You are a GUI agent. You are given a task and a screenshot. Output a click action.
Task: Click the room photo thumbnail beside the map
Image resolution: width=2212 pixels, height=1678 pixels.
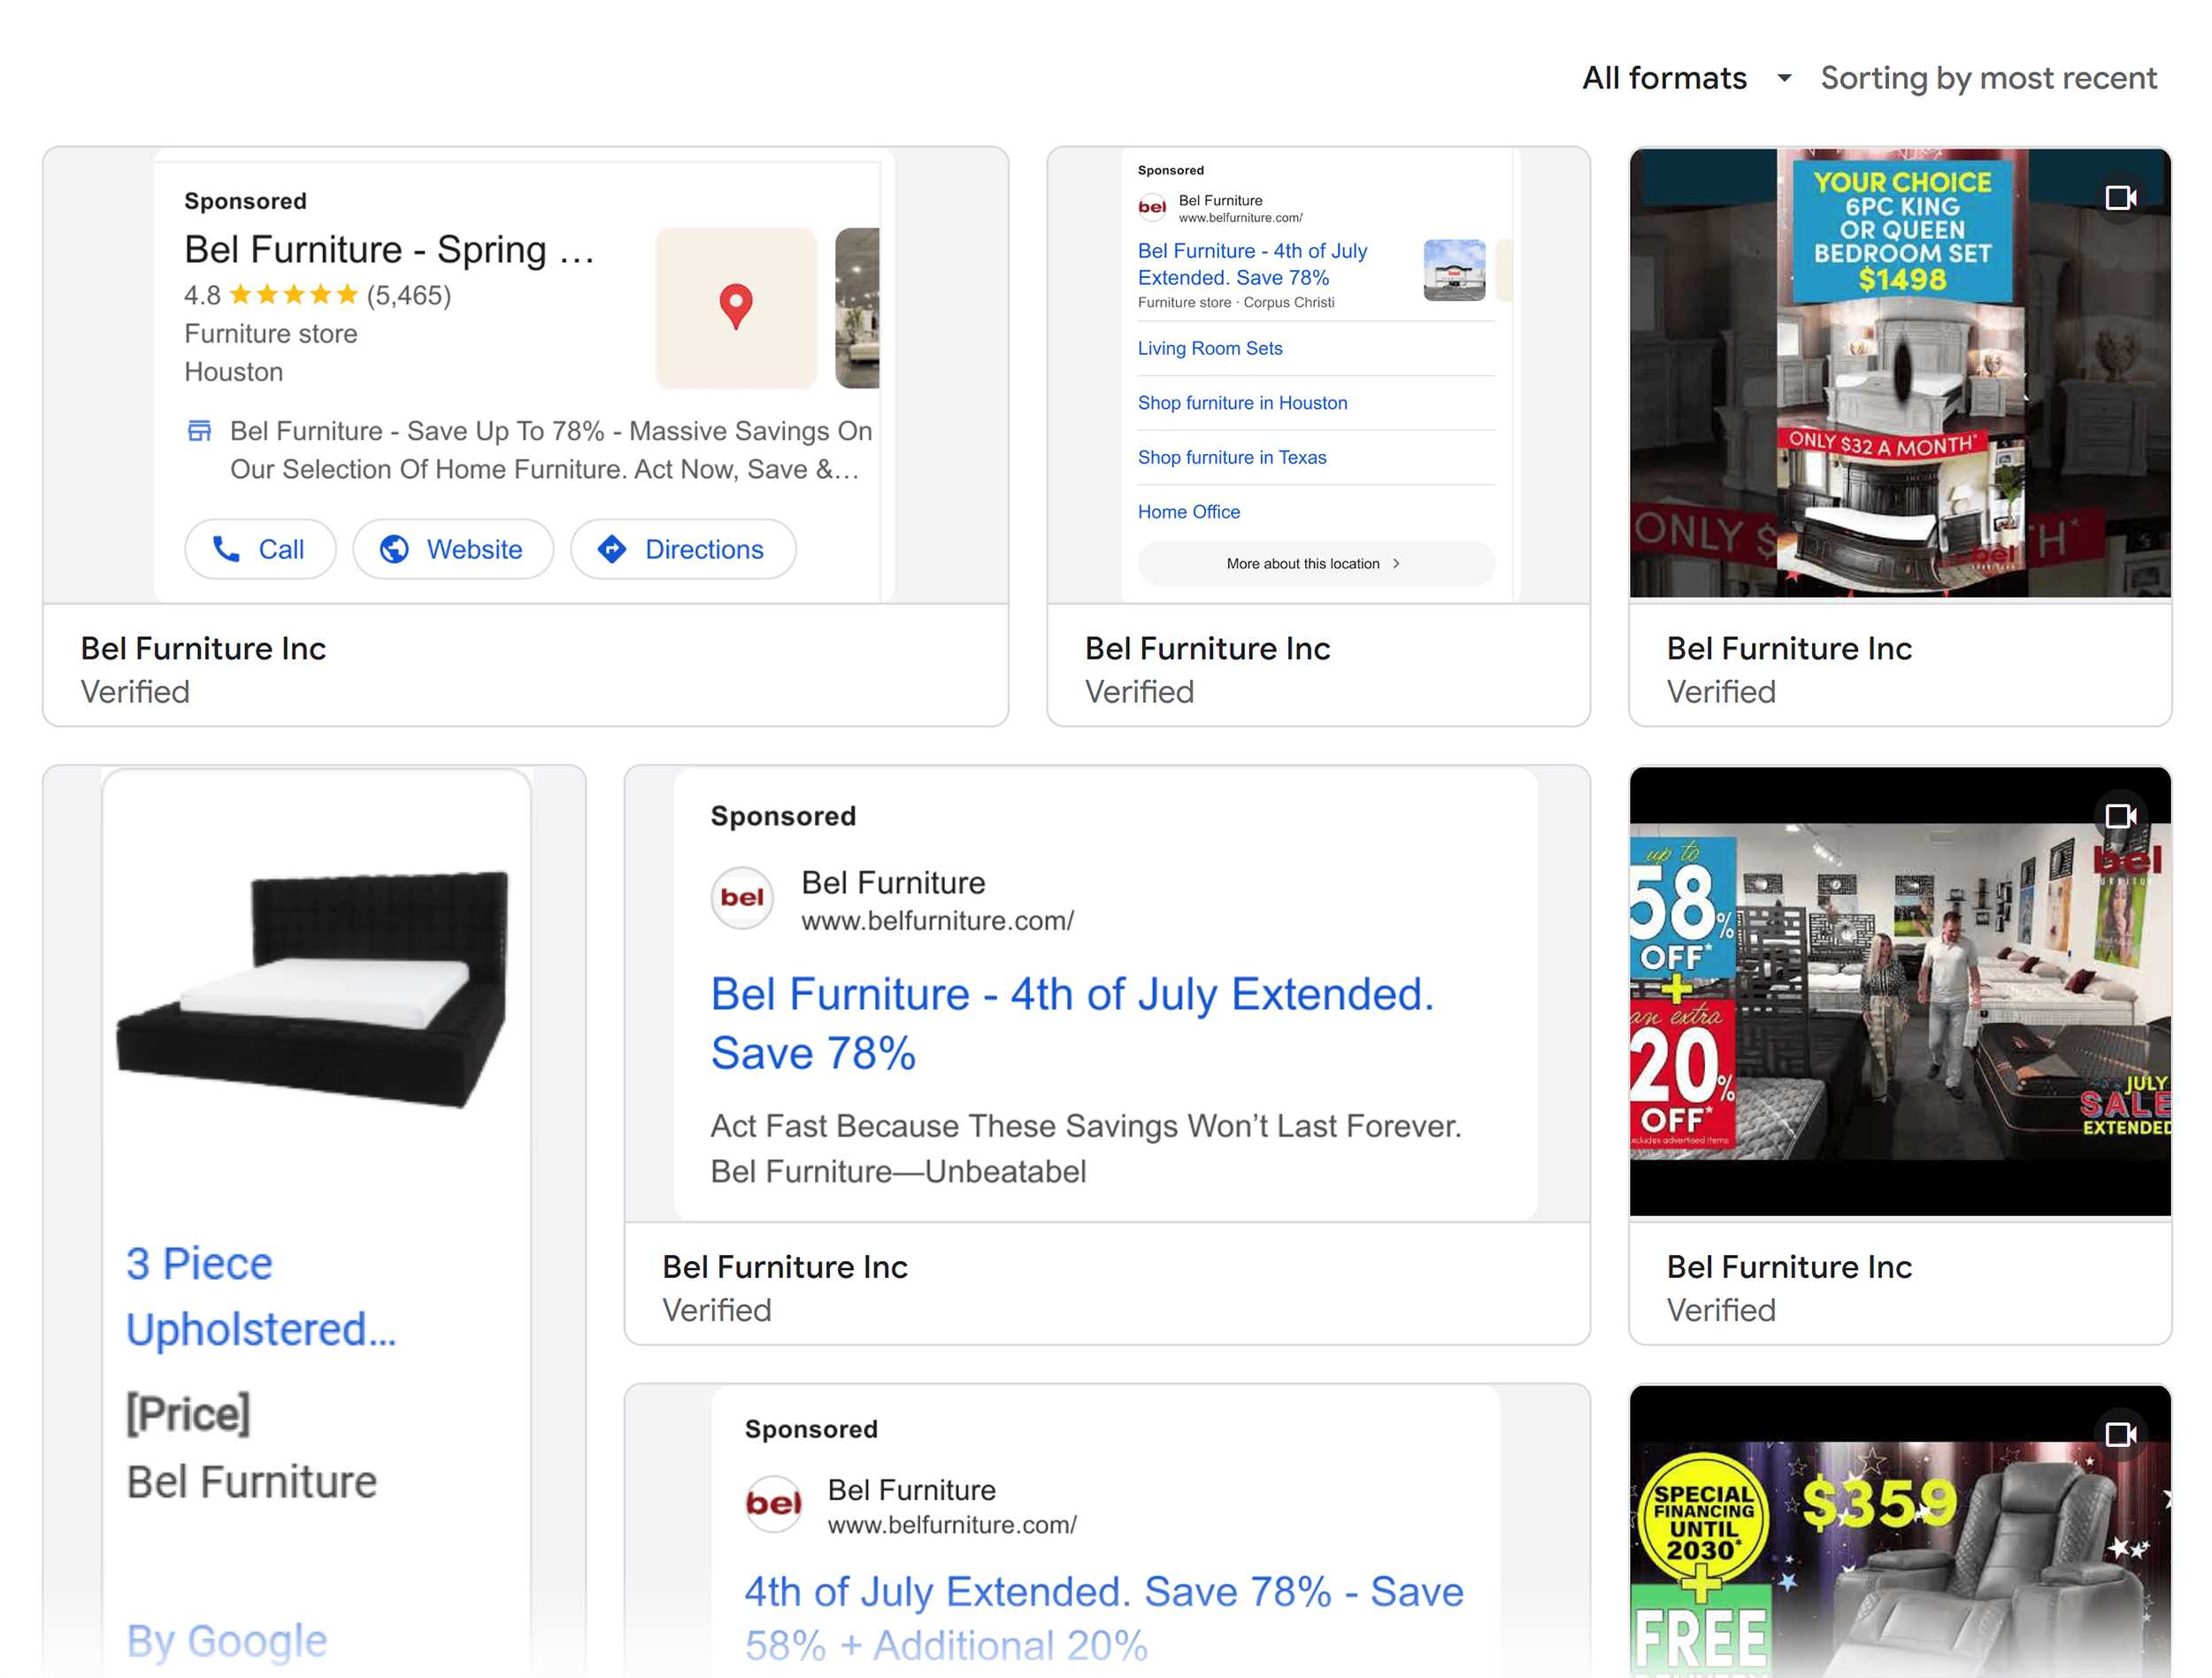click(x=857, y=308)
